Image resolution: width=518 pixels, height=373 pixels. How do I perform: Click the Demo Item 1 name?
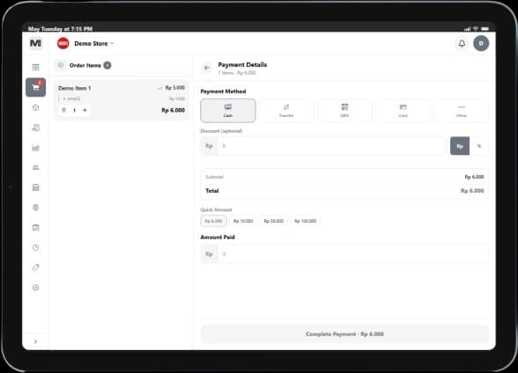pyautogui.click(x=74, y=88)
